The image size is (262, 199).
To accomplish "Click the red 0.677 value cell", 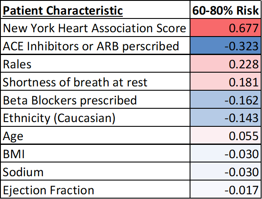I will [x=225, y=28].
